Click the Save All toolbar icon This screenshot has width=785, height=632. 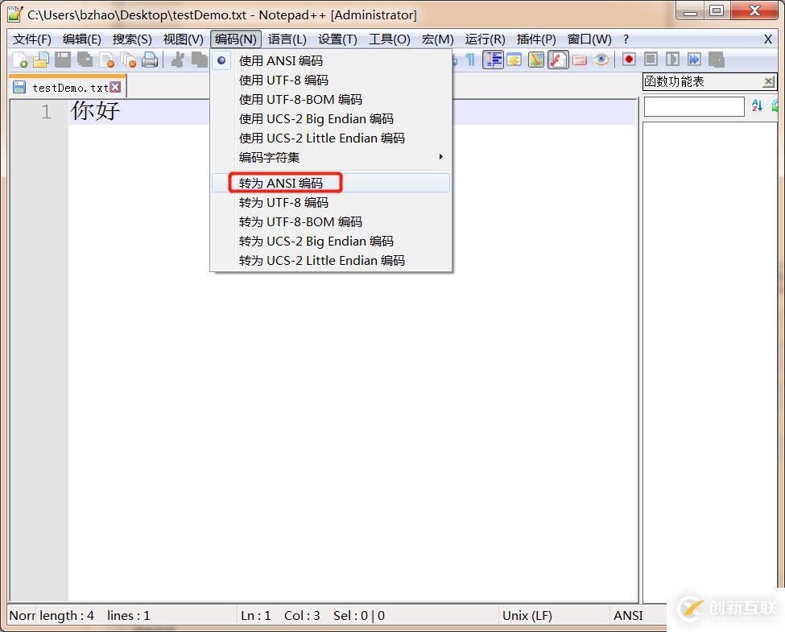[x=85, y=60]
